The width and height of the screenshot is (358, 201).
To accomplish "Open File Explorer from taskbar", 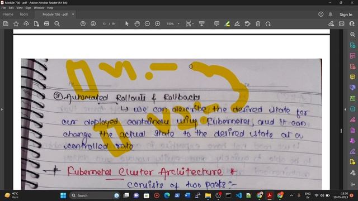I will [208, 195].
